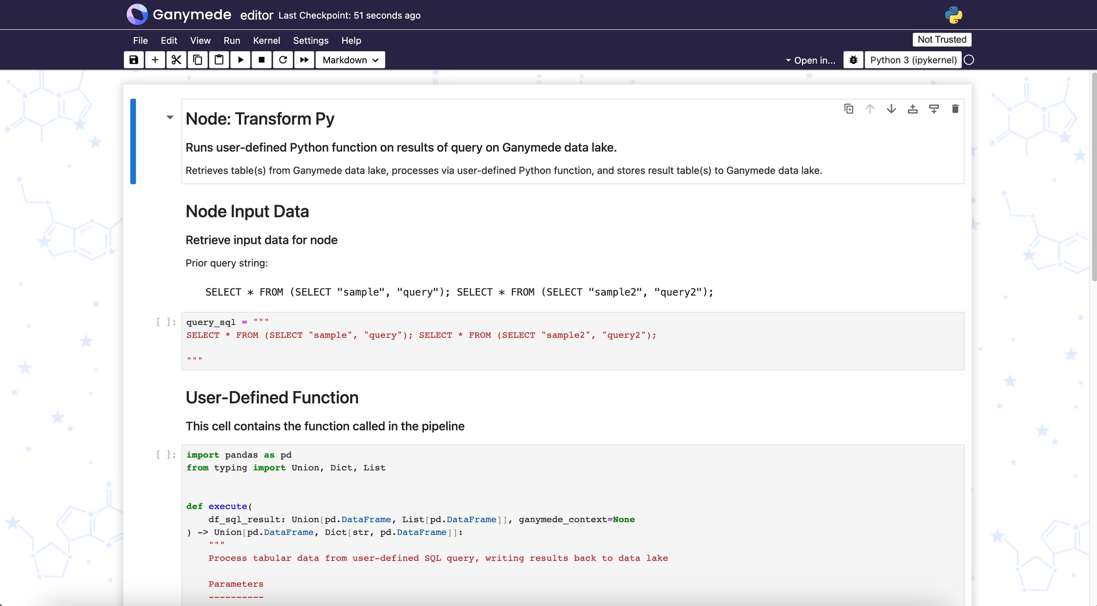Click the save notebook icon

[x=134, y=60]
